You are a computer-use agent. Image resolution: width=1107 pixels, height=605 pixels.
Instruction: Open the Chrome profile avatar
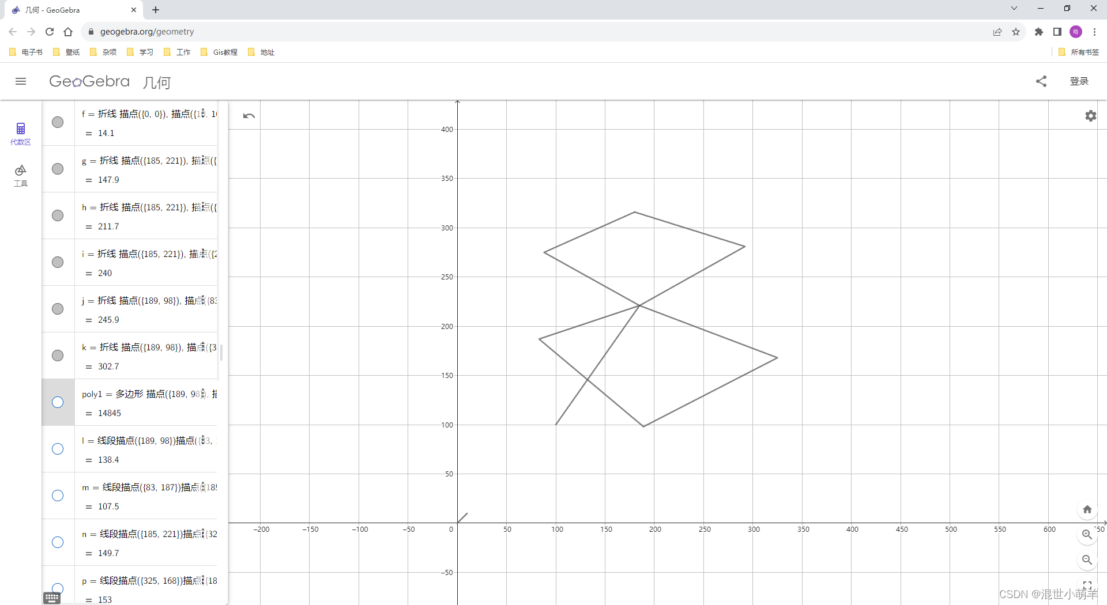(x=1076, y=32)
